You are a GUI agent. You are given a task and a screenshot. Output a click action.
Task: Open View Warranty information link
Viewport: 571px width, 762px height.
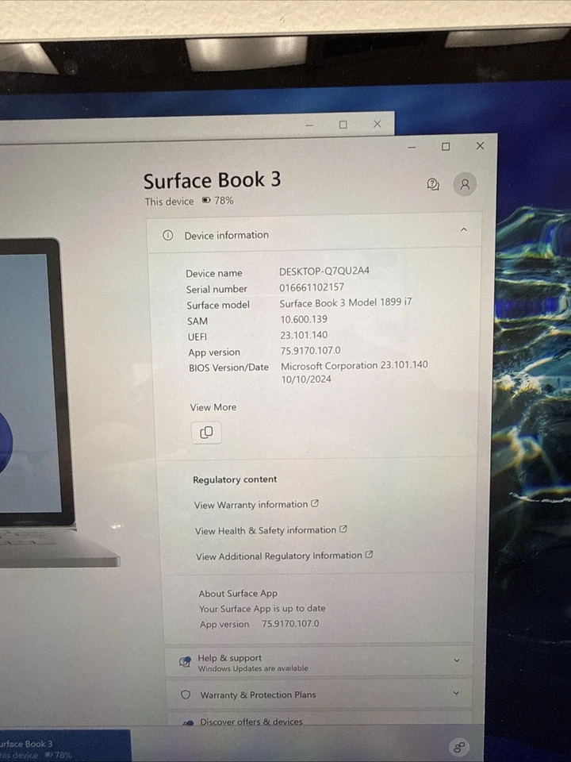256,505
